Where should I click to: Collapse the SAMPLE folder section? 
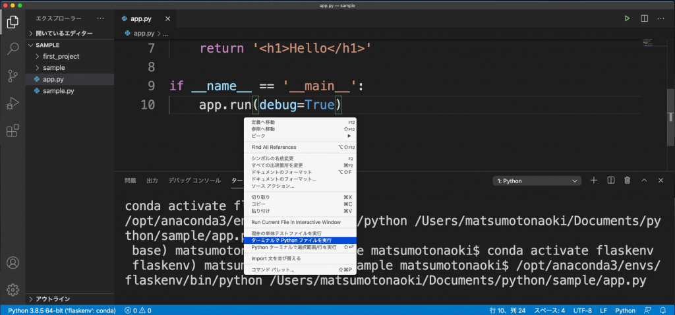click(x=47, y=45)
